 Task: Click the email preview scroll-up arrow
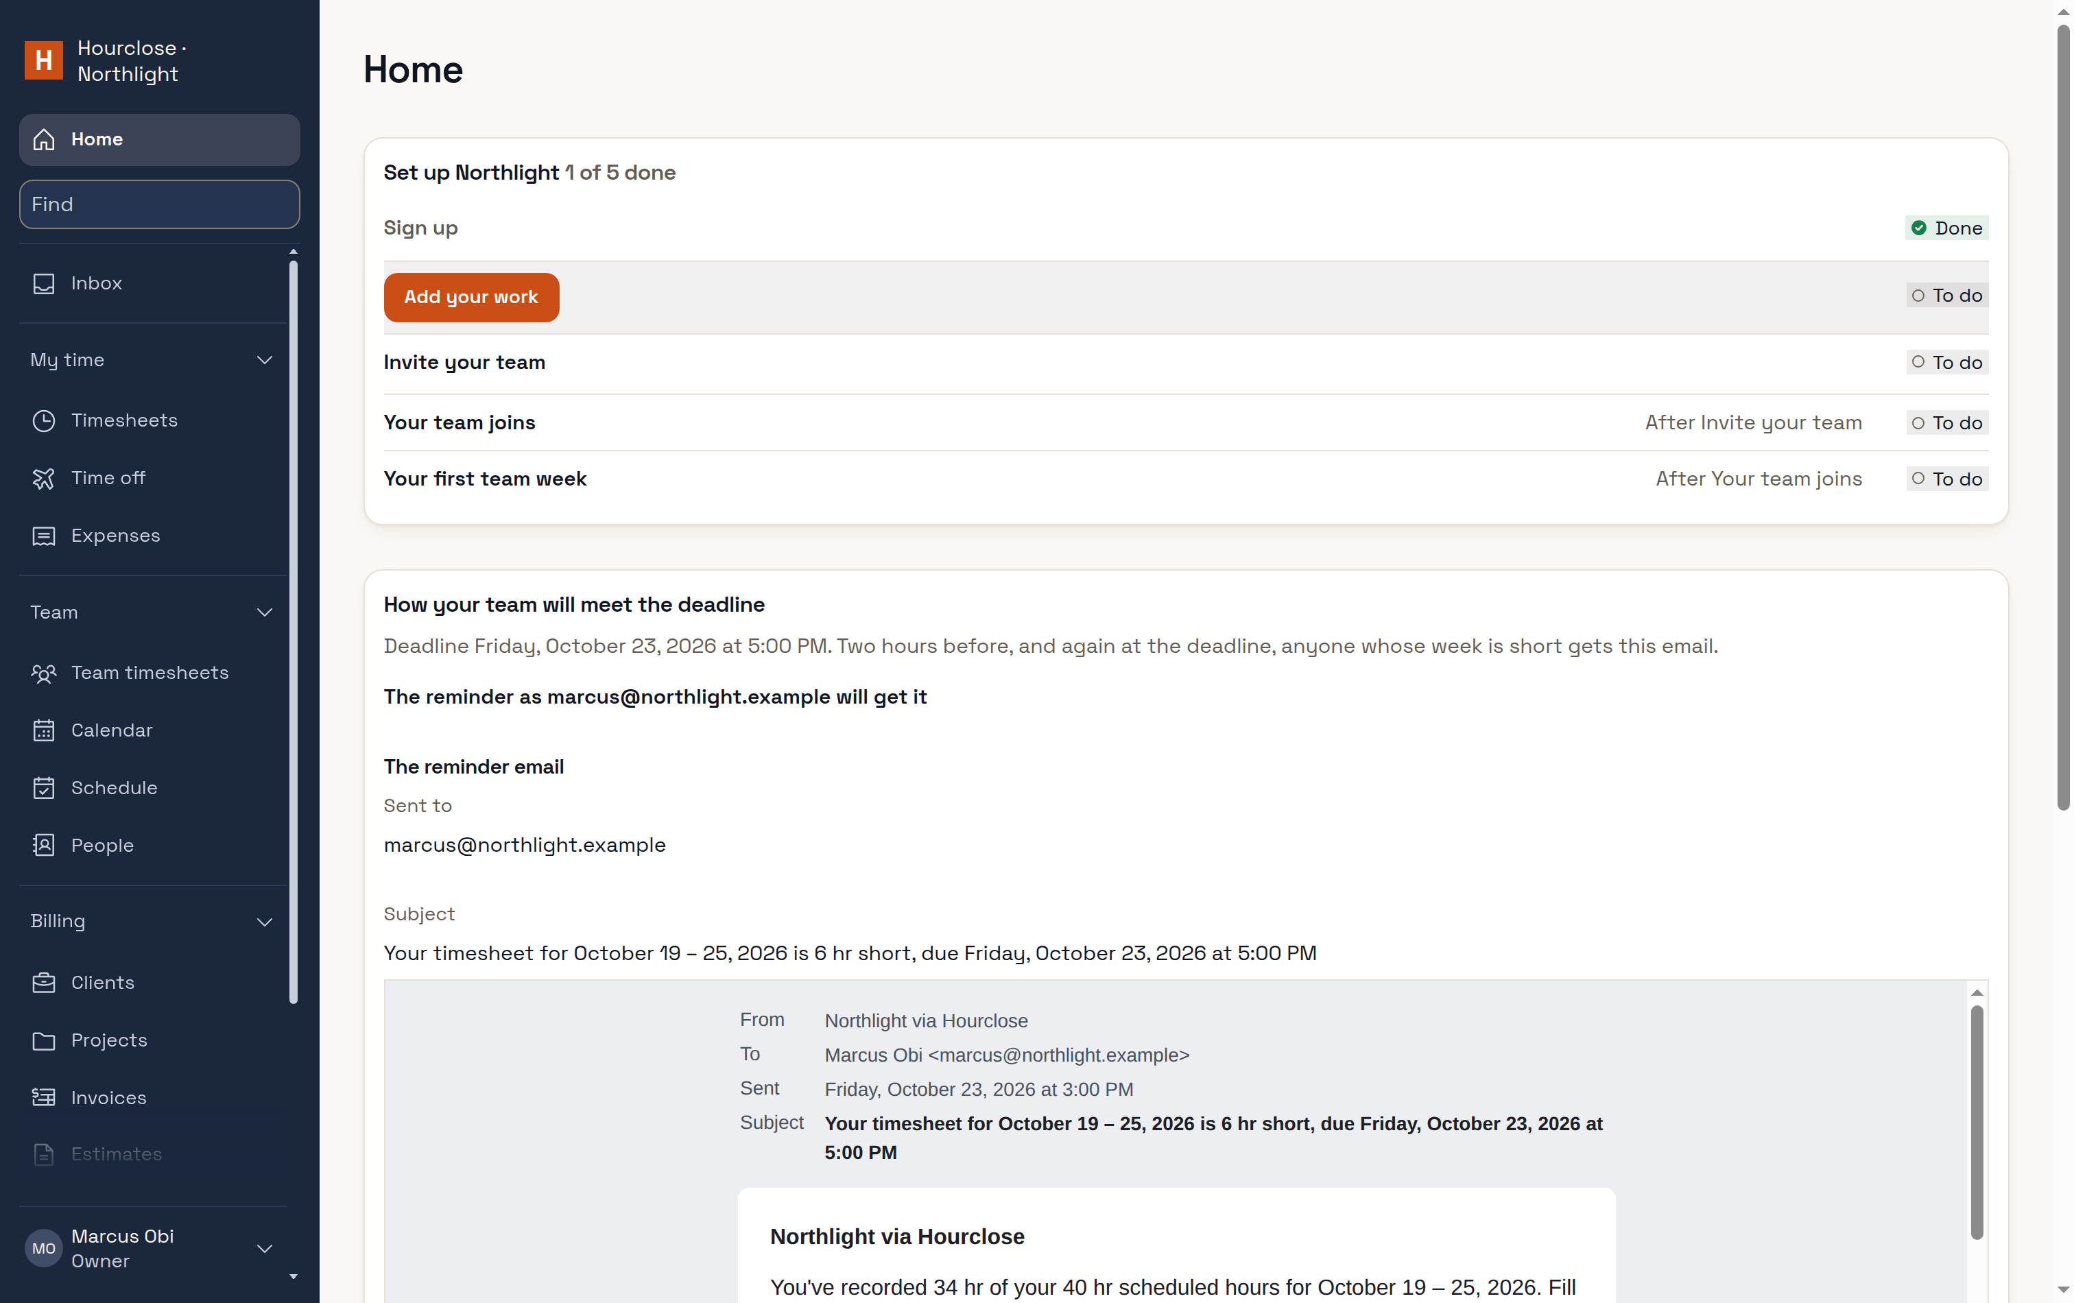click(x=1977, y=993)
